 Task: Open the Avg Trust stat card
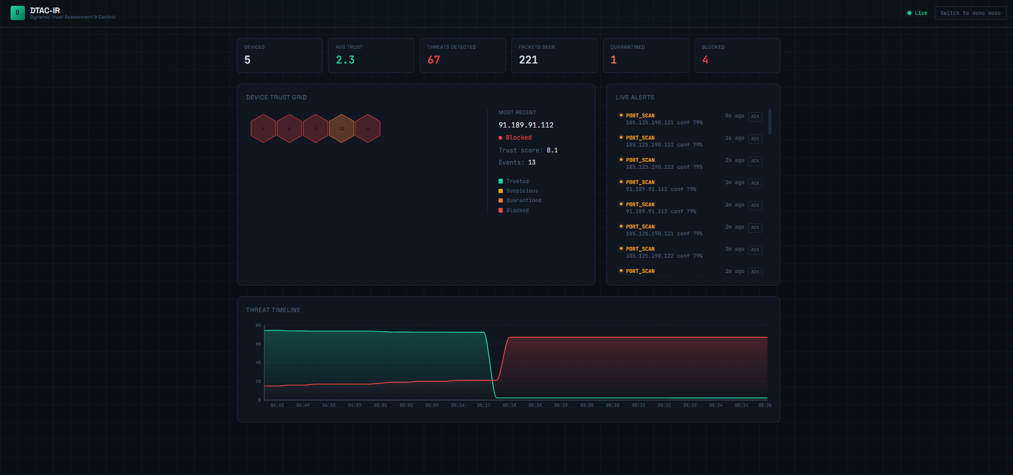pyautogui.click(x=371, y=56)
